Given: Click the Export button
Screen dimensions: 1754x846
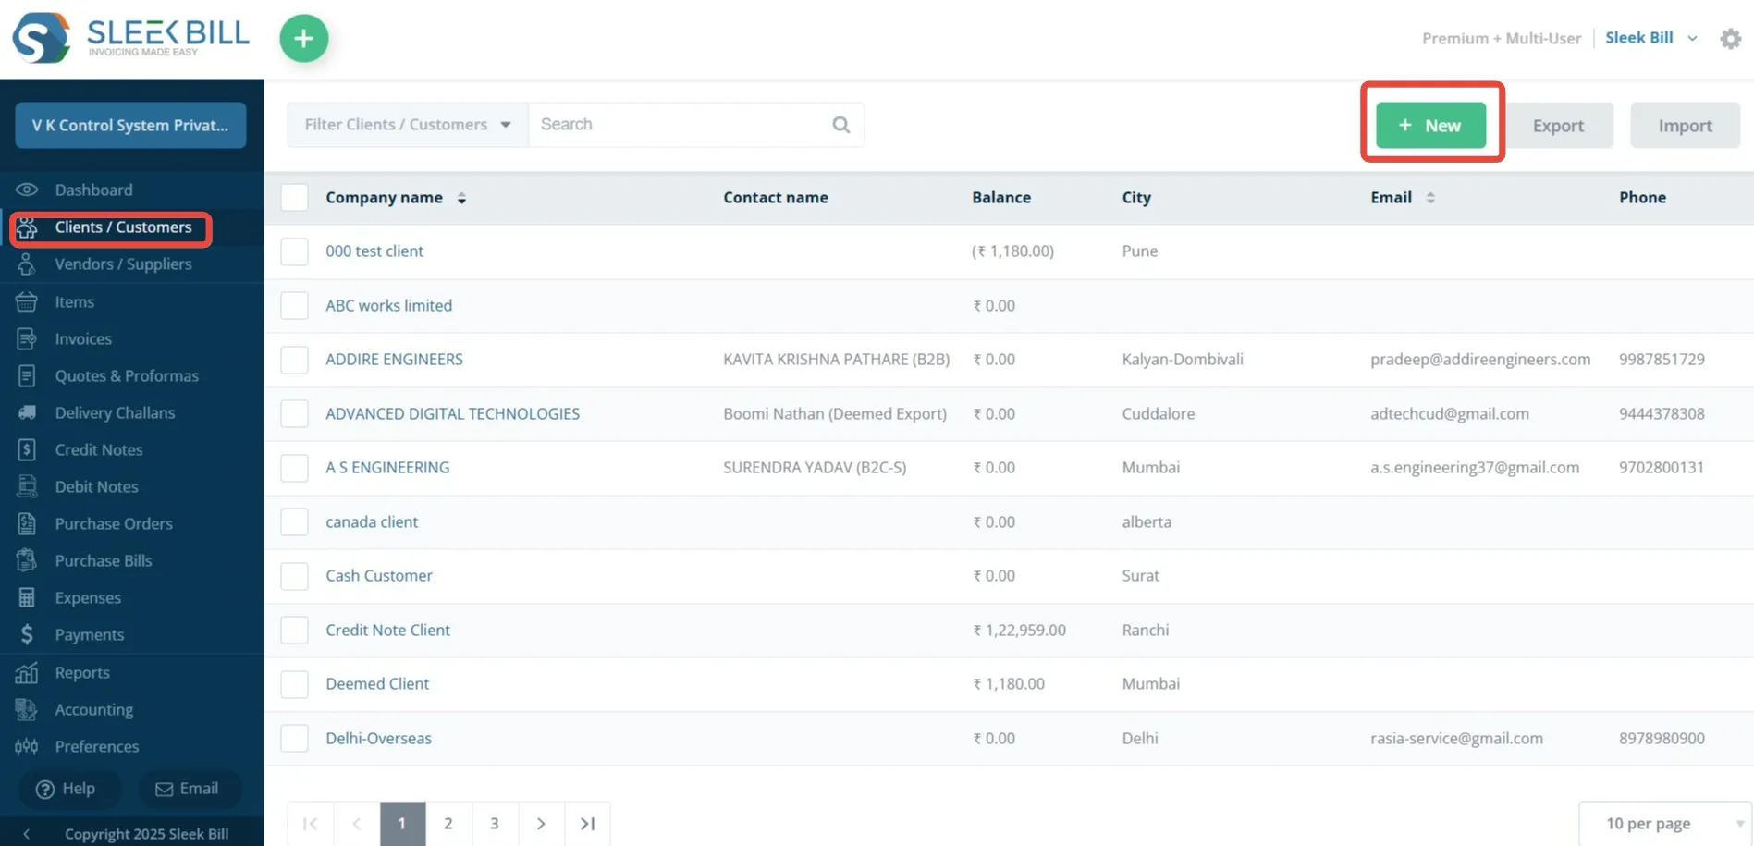Looking at the screenshot, I should tap(1558, 126).
